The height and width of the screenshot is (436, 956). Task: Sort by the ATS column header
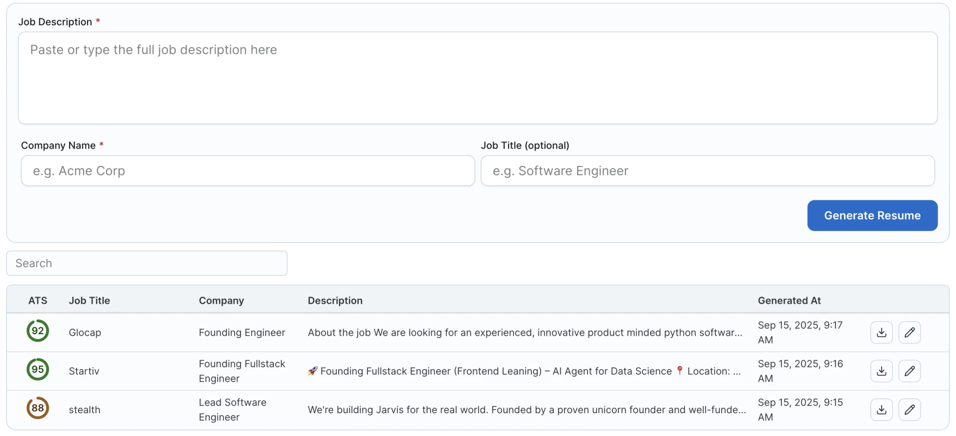point(38,301)
